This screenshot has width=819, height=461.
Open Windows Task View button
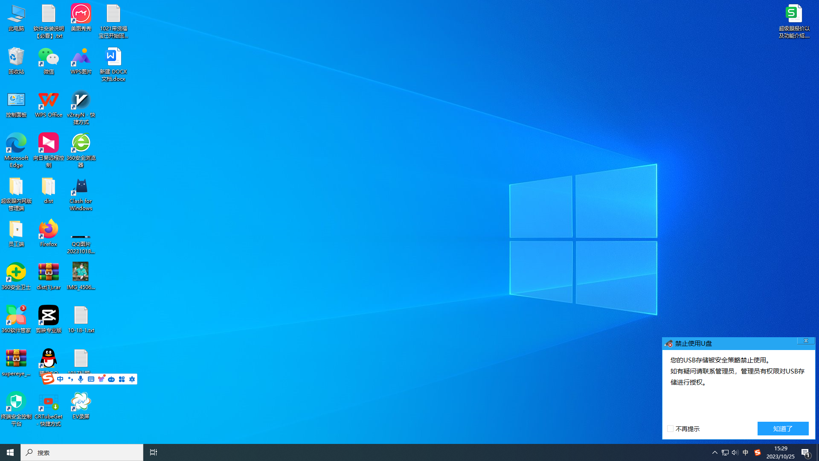[153, 452]
